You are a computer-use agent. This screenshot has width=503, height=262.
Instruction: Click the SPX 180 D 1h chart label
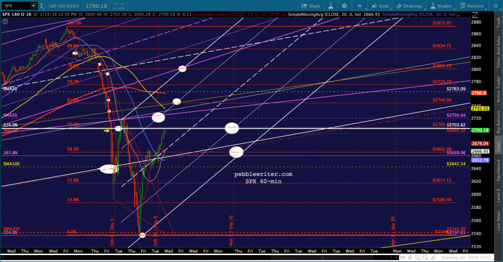17,14
